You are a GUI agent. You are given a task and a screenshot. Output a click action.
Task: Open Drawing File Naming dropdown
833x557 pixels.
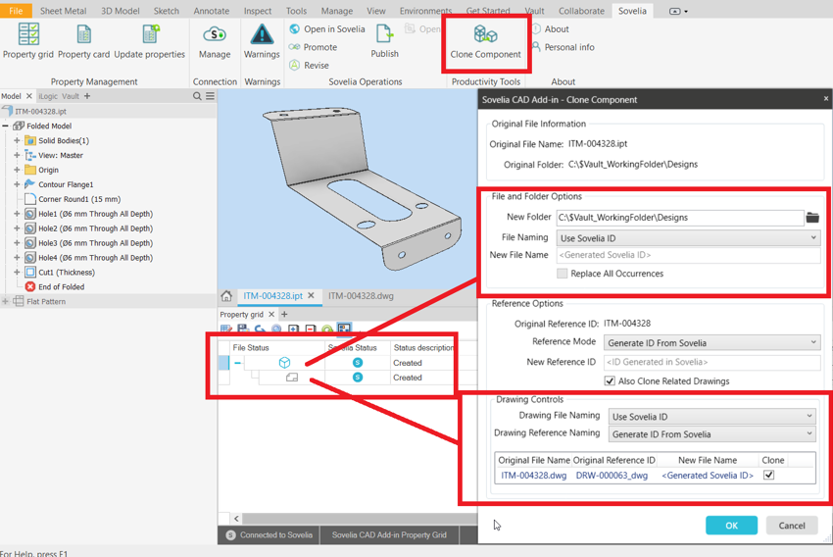click(x=711, y=417)
